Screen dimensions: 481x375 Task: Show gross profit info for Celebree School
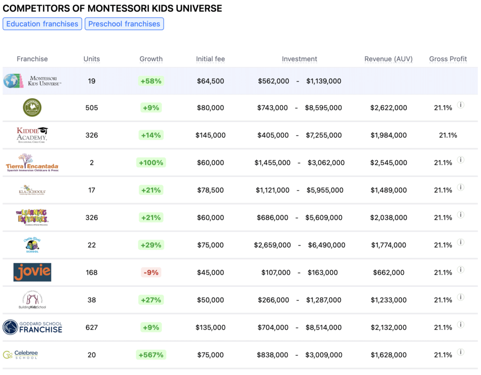460,352
